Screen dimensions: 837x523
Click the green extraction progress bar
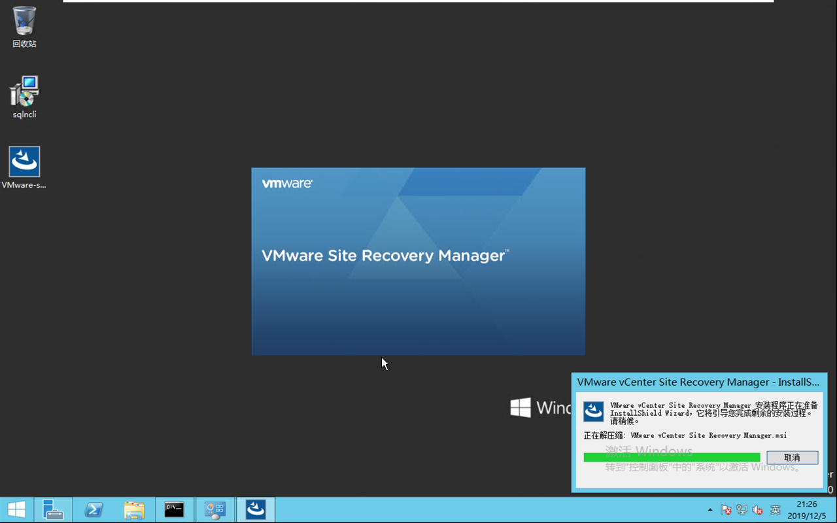[672, 458]
